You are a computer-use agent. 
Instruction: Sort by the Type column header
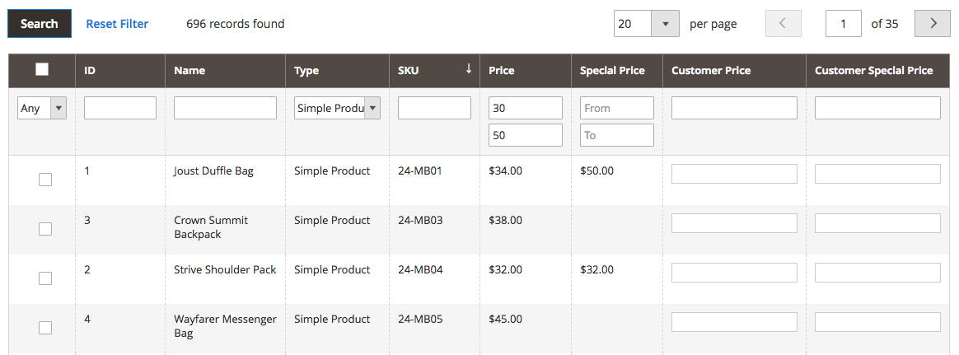[x=337, y=70]
